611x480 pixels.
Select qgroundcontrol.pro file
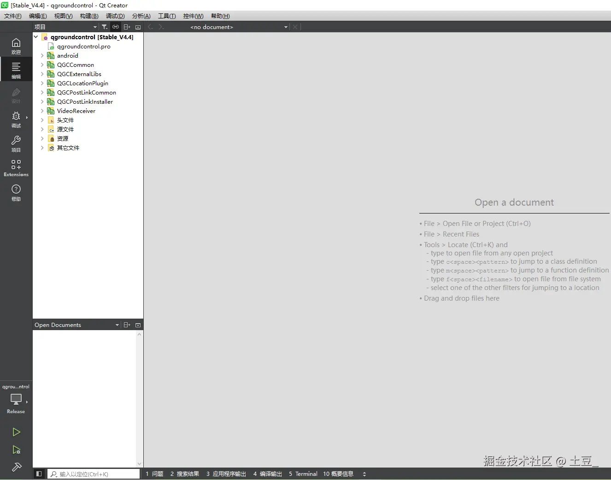(83, 46)
